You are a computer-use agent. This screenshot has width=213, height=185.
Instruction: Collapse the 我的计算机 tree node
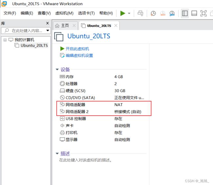5,40
